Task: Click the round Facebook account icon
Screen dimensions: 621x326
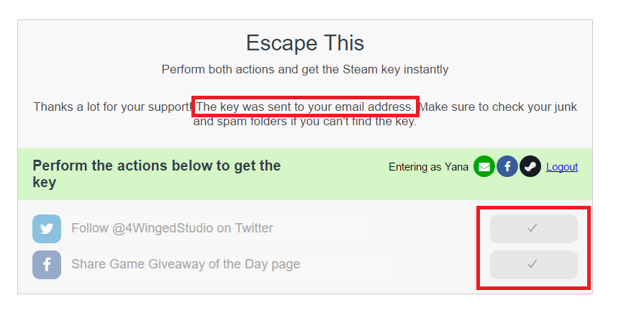Action: click(x=507, y=167)
